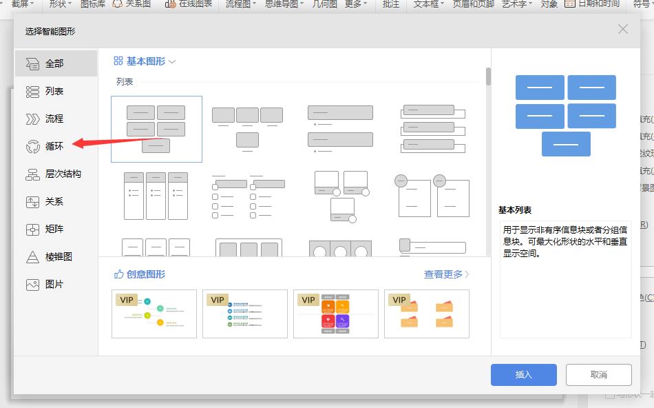The height and width of the screenshot is (408, 654).
Task: Open the 批注 comment tool
Action: click(390, 5)
